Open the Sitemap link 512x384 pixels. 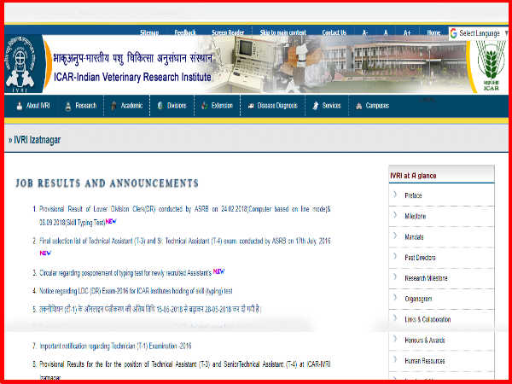pyautogui.click(x=149, y=32)
